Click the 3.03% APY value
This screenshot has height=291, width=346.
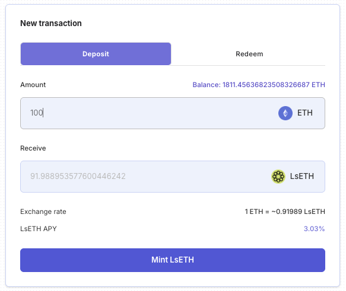tap(314, 229)
